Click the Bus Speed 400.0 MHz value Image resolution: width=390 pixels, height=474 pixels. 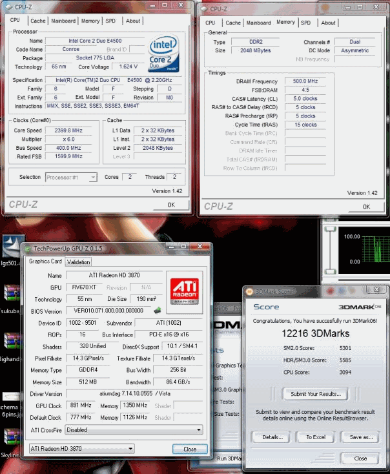68,148
